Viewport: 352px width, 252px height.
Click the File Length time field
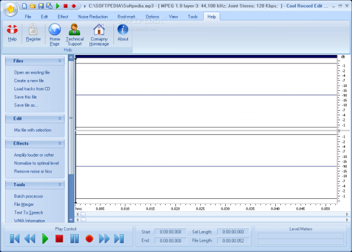(x=233, y=240)
